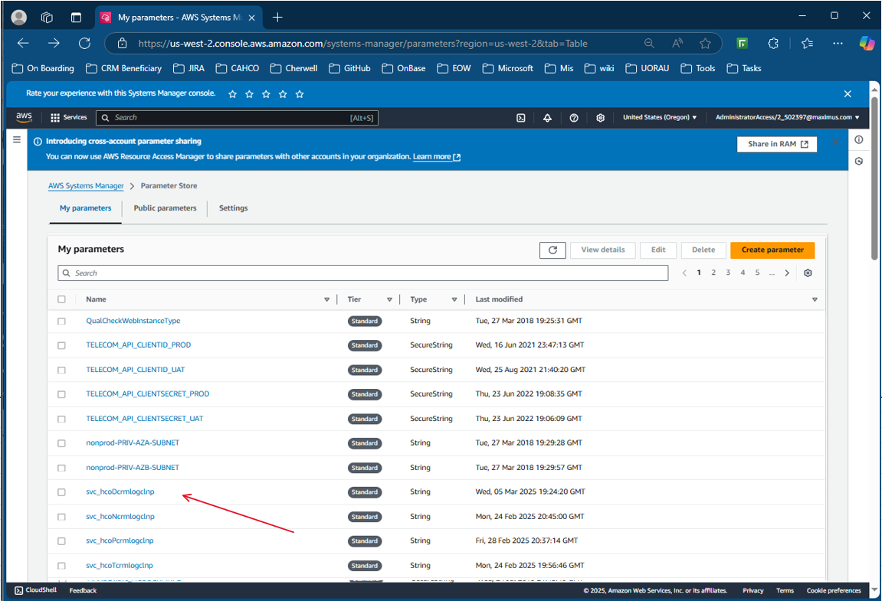Open the info panel icon on right edge

click(858, 139)
